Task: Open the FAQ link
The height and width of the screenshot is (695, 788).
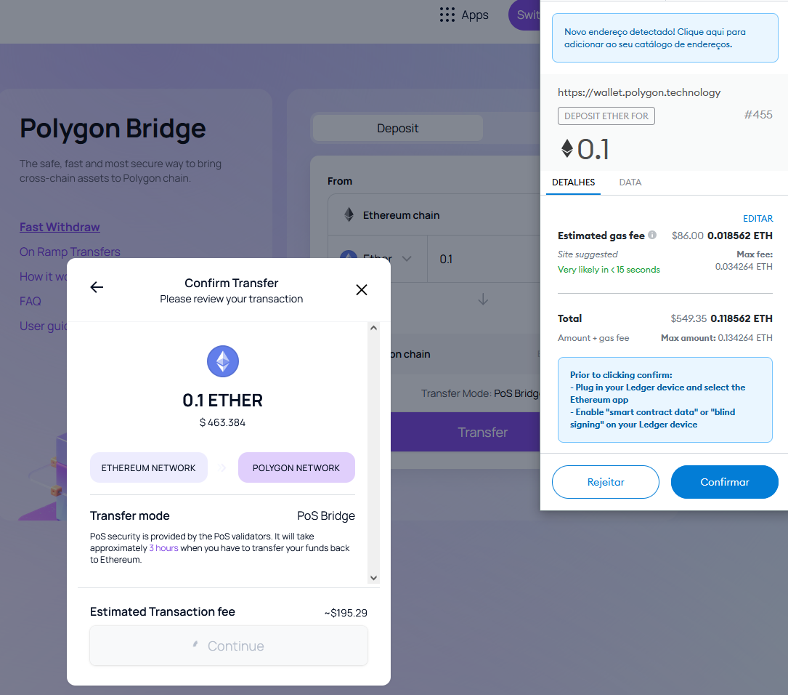Action: (x=31, y=301)
